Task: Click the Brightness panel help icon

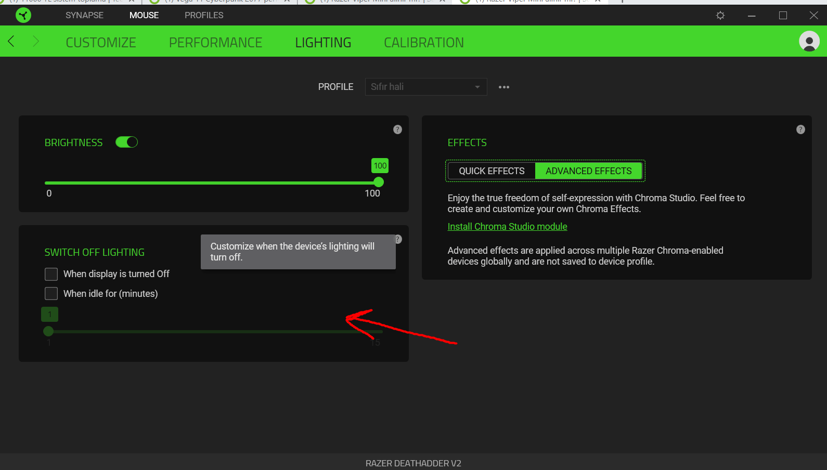Action: 397,129
